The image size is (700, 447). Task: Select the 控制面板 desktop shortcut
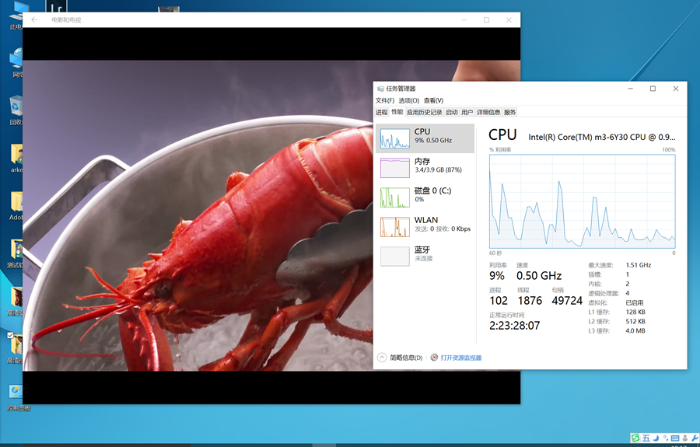[16, 395]
